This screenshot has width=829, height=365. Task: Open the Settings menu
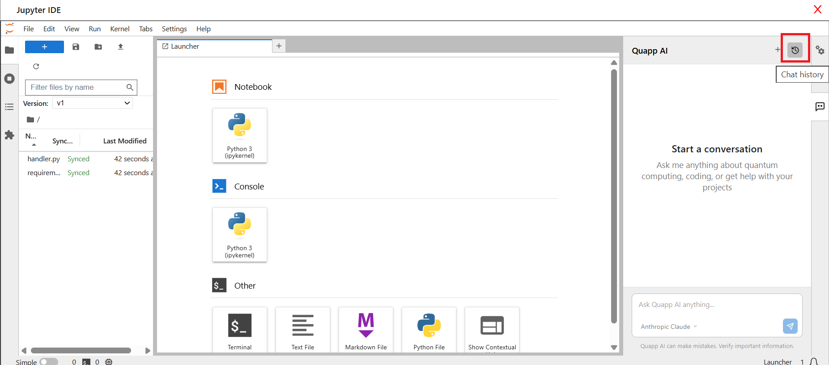(x=174, y=29)
